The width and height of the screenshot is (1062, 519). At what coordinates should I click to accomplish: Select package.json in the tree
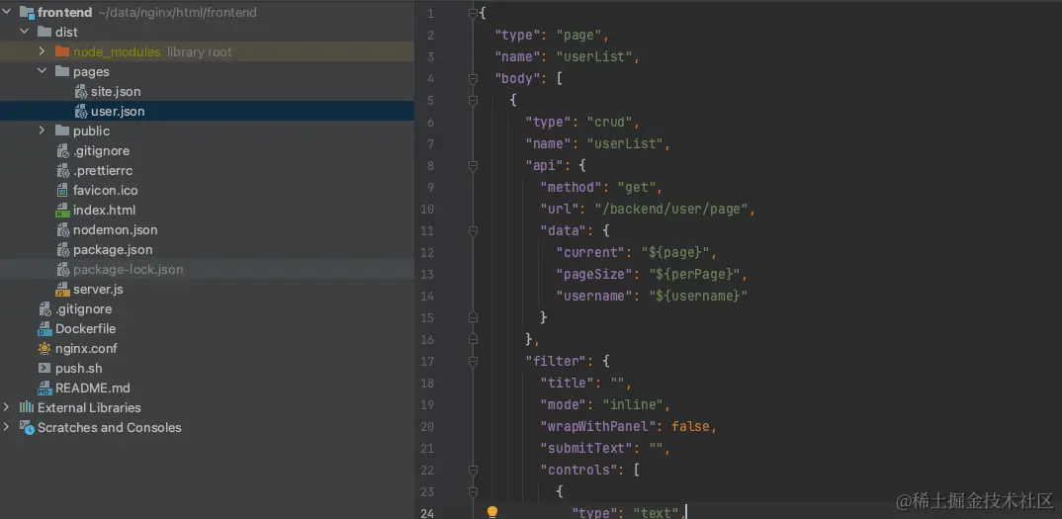[x=113, y=249]
